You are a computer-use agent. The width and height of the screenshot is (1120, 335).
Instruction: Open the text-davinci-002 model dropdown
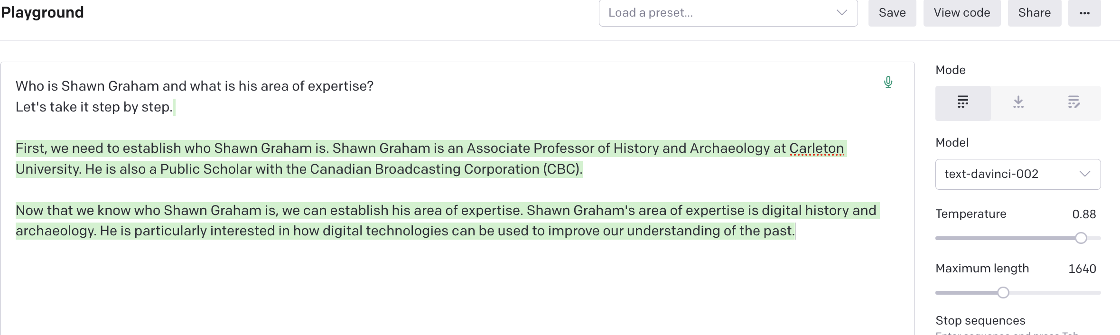click(1018, 174)
